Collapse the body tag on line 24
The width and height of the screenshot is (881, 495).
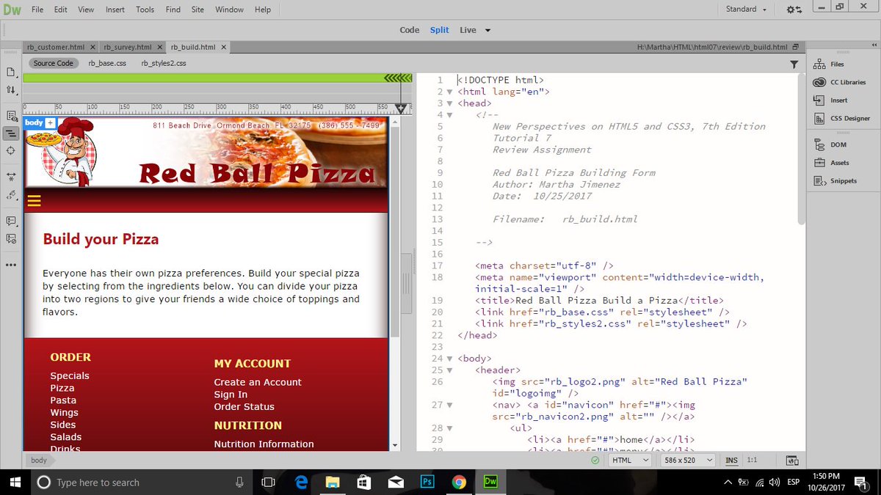[x=449, y=359]
